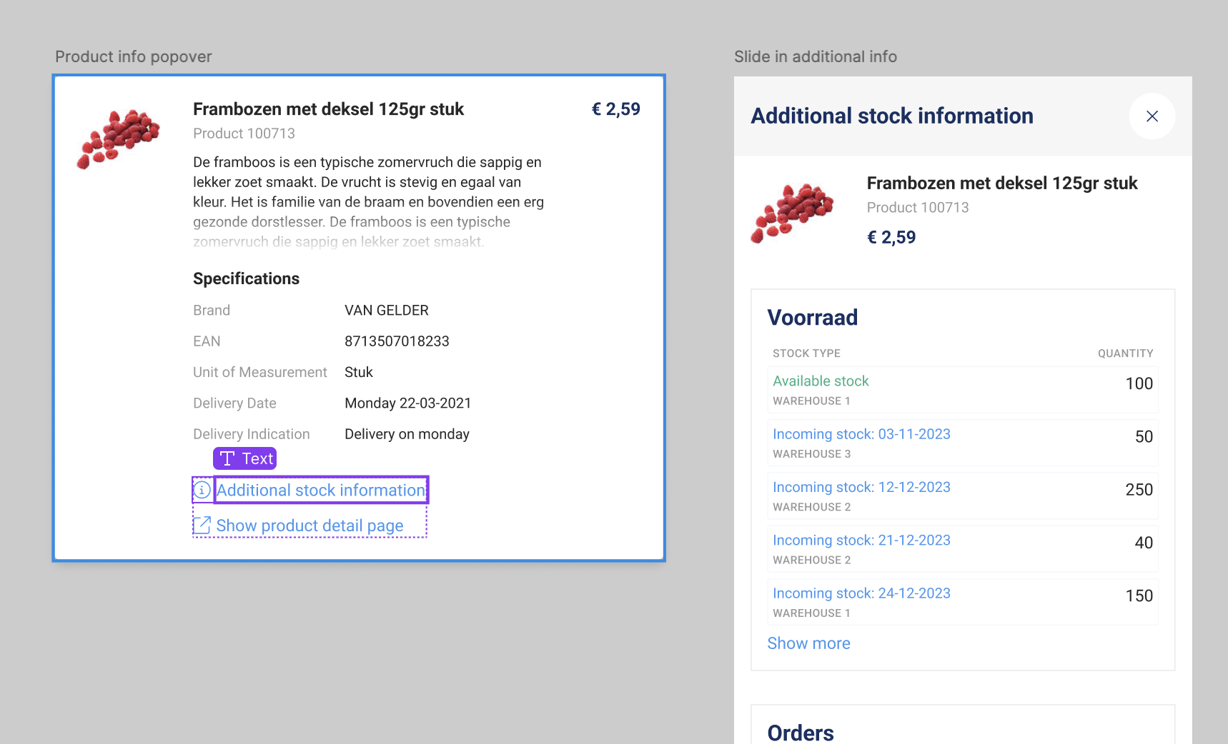
Task: Select Incoming stock 12-12-2023 row
Action: coord(962,496)
